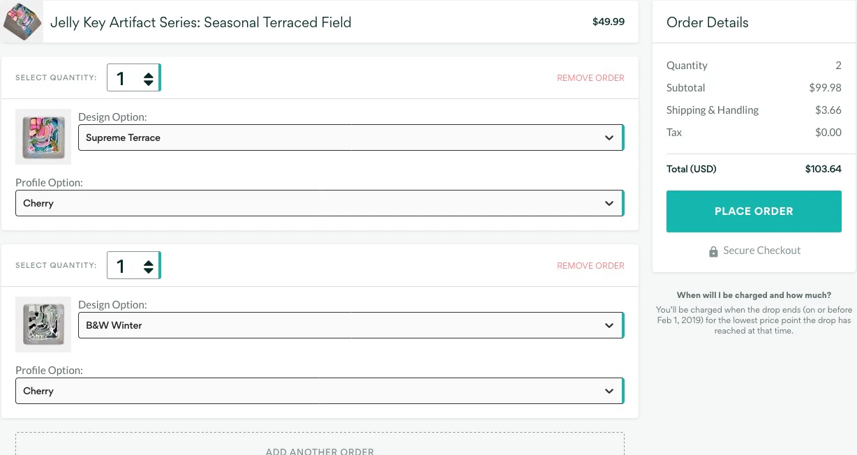
Task: Click the Secure Checkout text label
Action: point(761,251)
